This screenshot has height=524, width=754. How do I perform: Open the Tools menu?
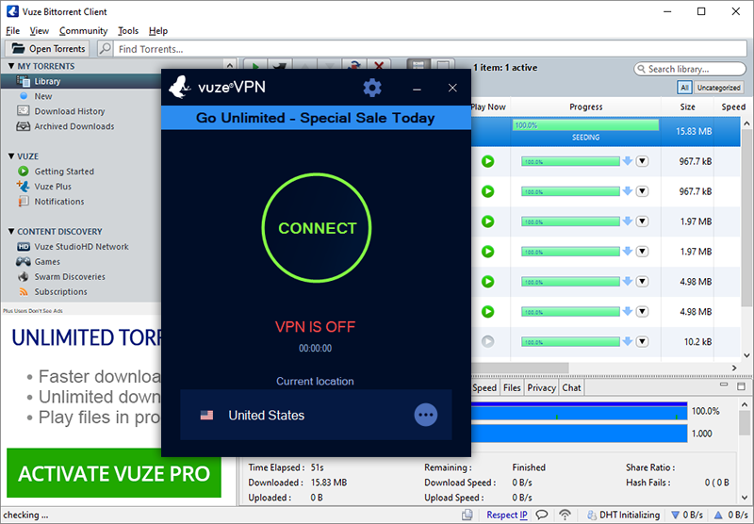coord(128,31)
